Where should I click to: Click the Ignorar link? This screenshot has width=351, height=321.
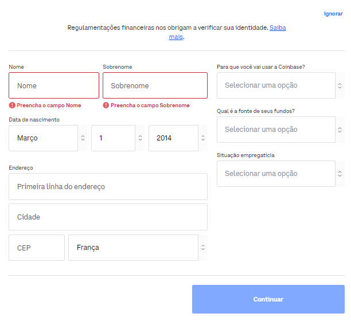coord(333,13)
